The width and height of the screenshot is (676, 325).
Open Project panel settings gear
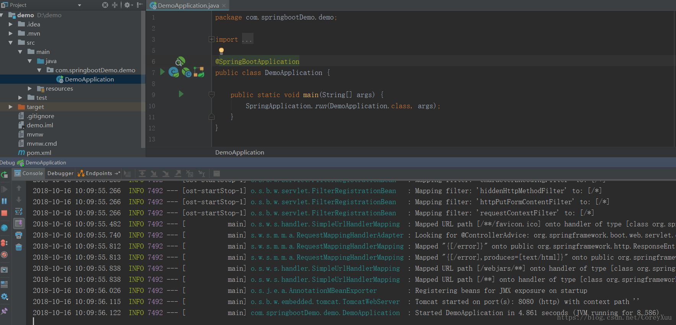(128, 5)
